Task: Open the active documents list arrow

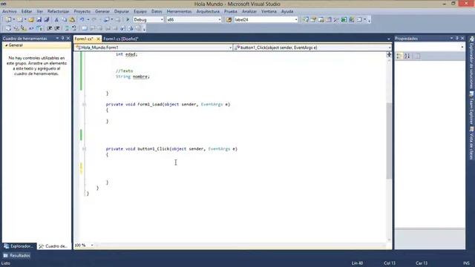Action: (389, 39)
